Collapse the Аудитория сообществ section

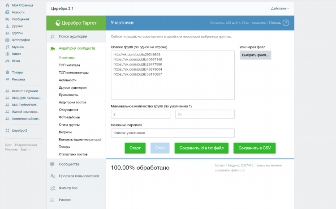(76, 48)
